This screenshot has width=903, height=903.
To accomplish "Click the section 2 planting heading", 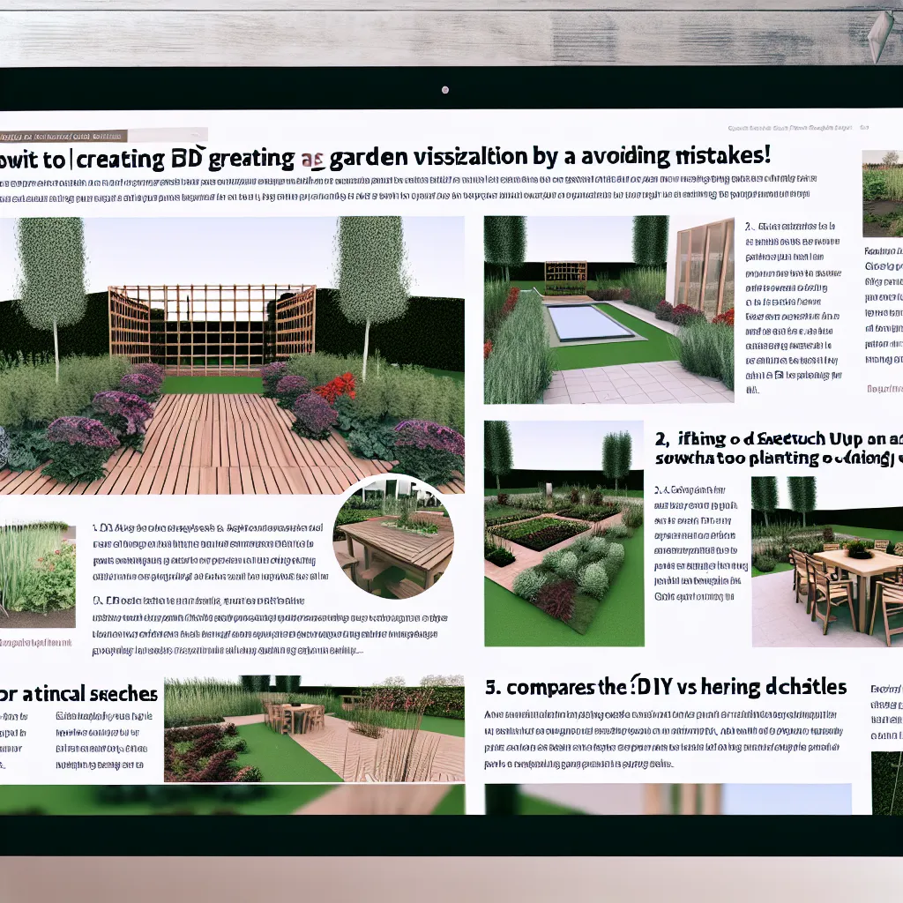I will pyautogui.click(x=778, y=448).
